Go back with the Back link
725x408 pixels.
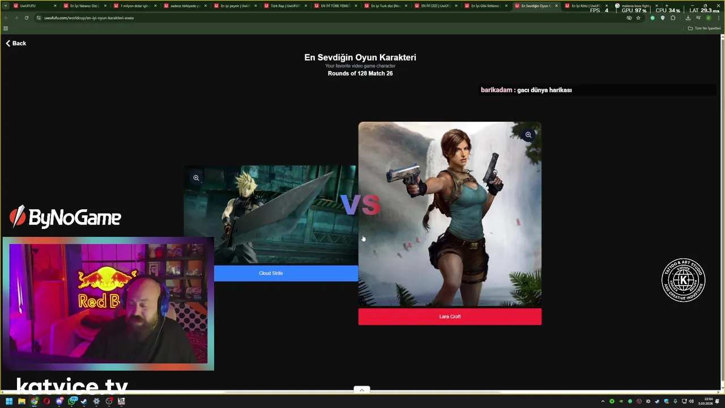(x=16, y=43)
